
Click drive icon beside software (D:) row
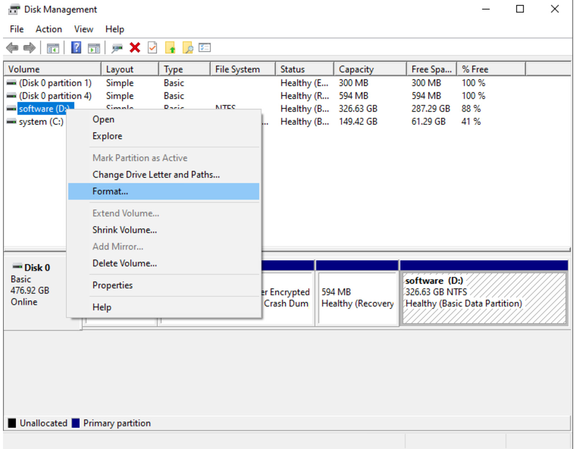pyautogui.click(x=11, y=109)
